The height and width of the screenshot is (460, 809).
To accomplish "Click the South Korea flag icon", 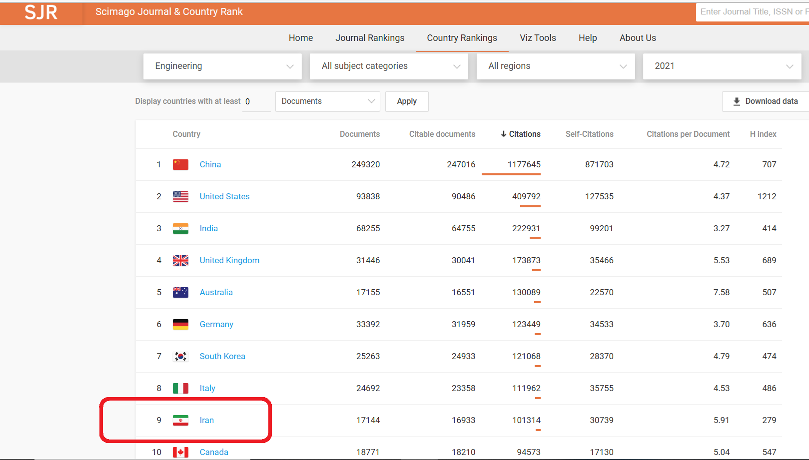I will coord(180,356).
